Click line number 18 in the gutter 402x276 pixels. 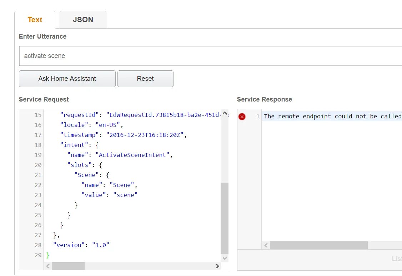pos(38,145)
